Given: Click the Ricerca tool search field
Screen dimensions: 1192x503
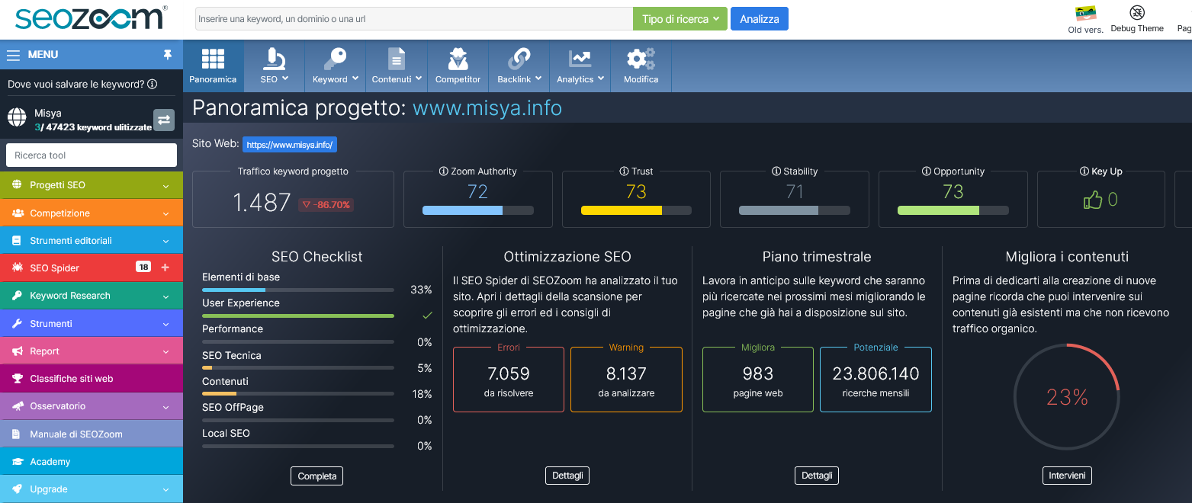Looking at the screenshot, I should point(92,155).
